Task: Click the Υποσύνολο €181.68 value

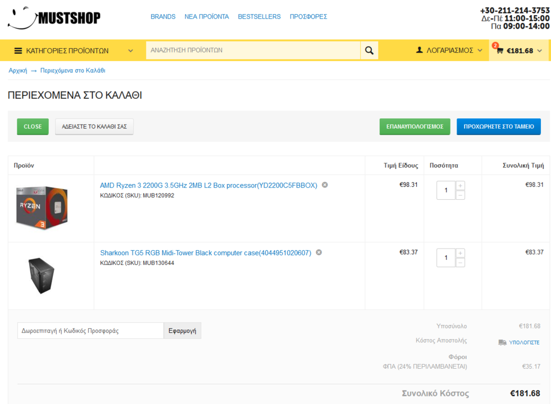Action: pos(530,326)
